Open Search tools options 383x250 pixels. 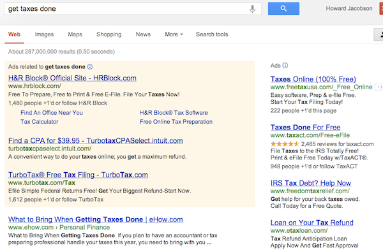(x=212, y=34)
